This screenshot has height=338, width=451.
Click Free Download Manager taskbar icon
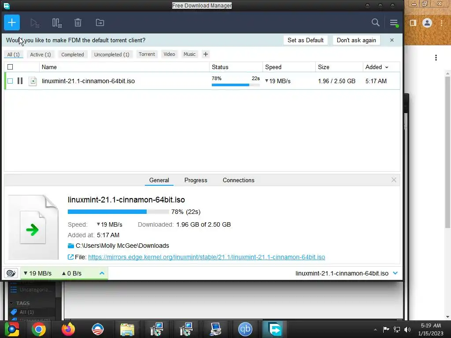click(274, 329)
